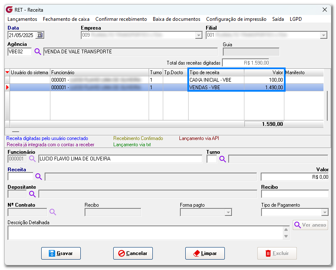Click the Manifesto column header
336x270 pixels.
pos(304,72)
